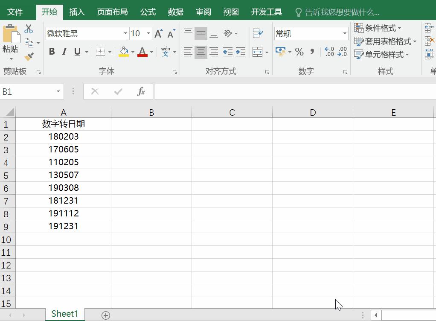The image size is (436, 321).
Task: Expand borders dropdown arrow
Action: [110, 52]
